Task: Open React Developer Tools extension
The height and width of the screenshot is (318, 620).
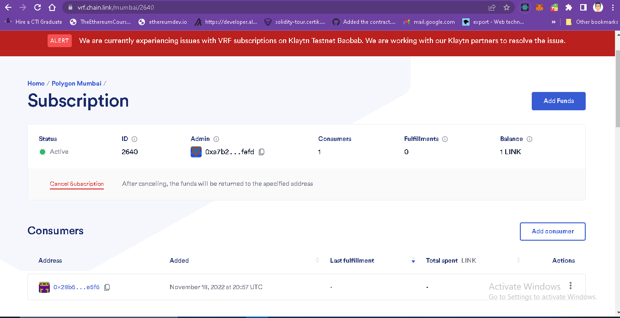Action: (x=524, y=7)
